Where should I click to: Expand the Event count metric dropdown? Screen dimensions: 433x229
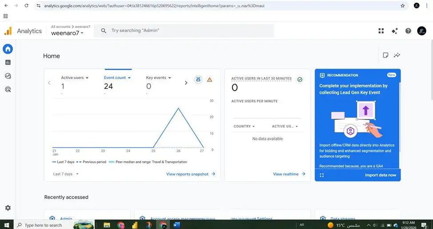click(117, 78)
